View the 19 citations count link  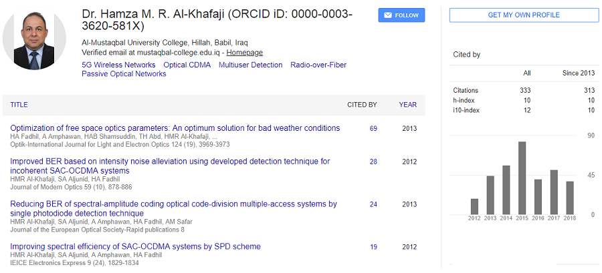(373, 247)
